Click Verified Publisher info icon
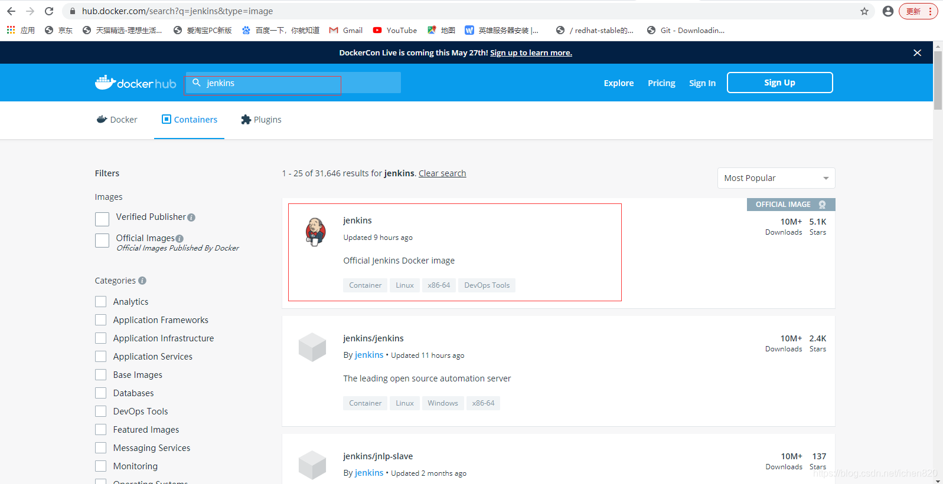 (191, 218)
